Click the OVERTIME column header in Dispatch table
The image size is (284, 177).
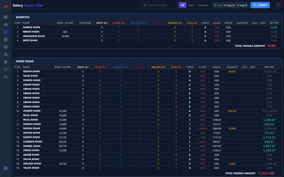[85, 23]
